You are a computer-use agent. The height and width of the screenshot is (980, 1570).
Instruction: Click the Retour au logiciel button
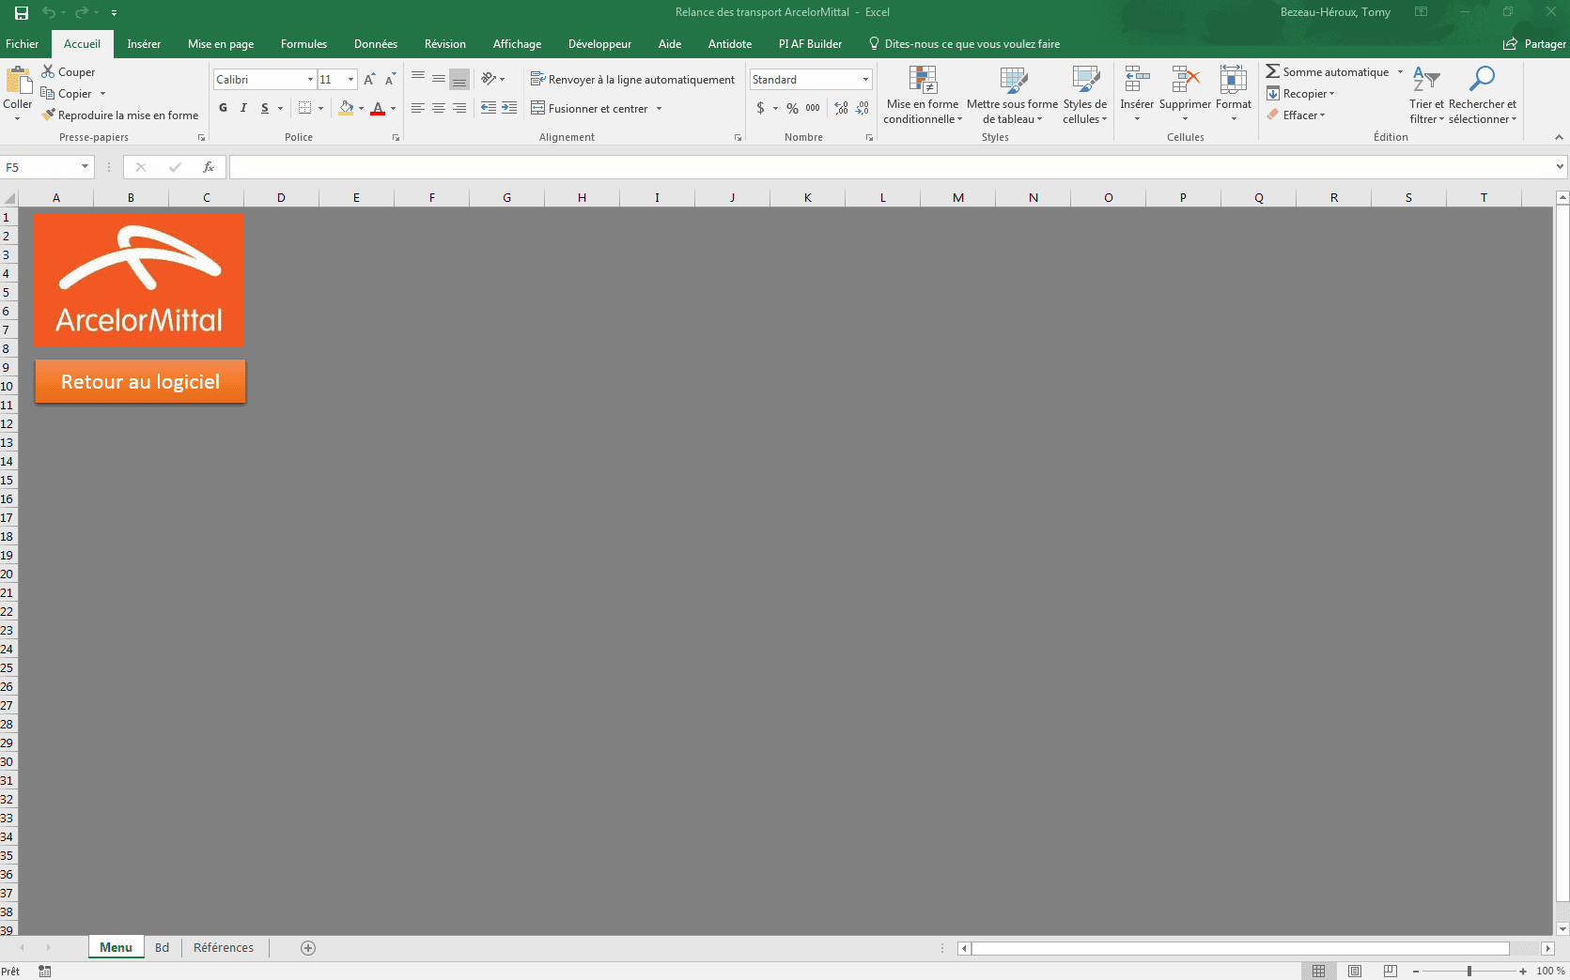coord(140,382)
